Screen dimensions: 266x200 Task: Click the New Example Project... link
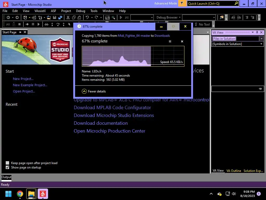[30, 85]
